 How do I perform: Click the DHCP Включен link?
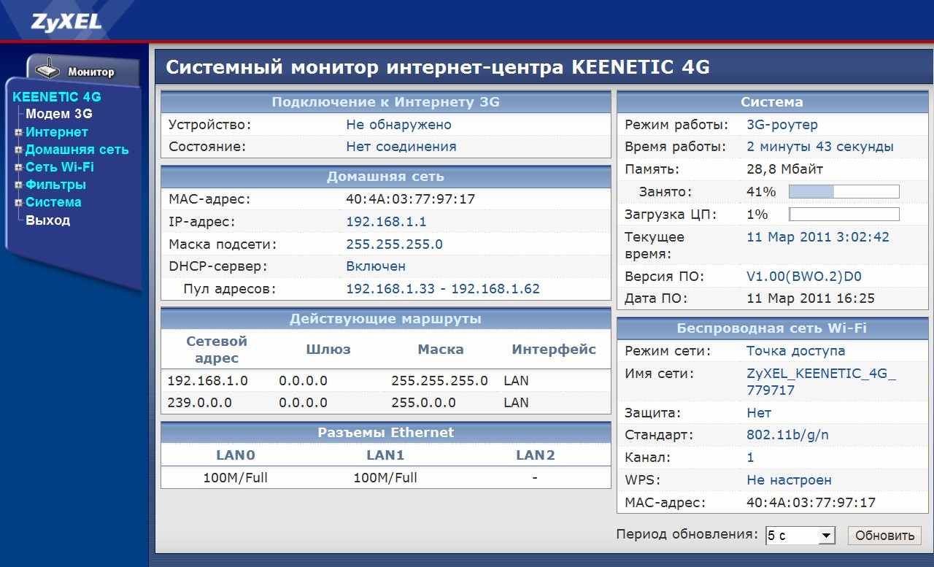(x=376, y=266)
